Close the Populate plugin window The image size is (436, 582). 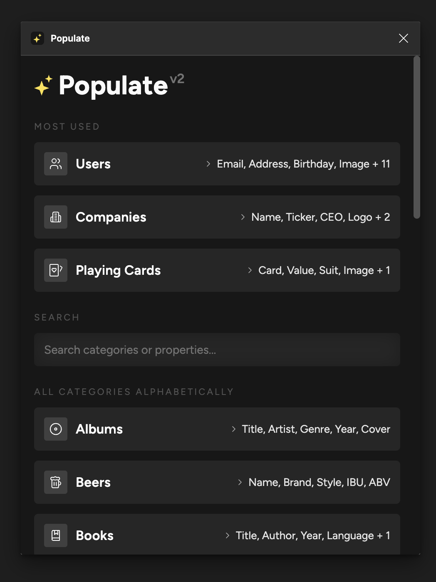[x=404, y=38]
